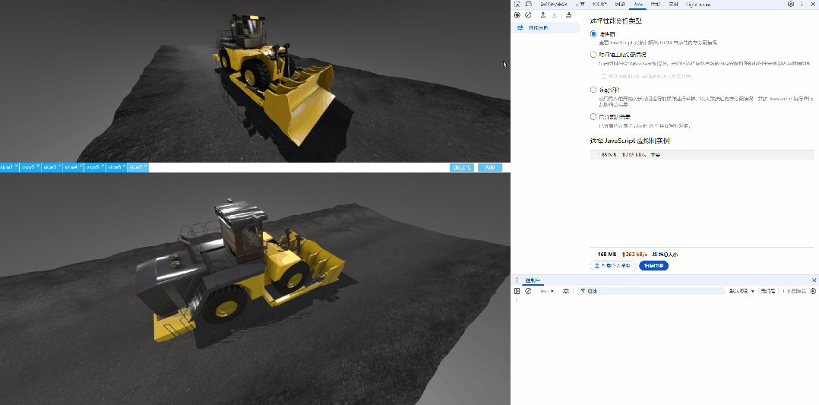Click the clear console icon
The height and width of the screenshot is (405, 819).
pos(528,291)
